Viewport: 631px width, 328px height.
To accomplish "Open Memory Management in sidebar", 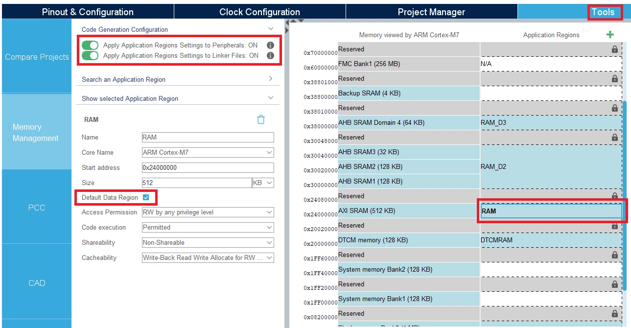I will (x=37, y=132).
